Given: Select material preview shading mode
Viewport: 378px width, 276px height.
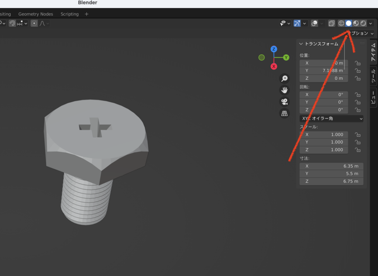Looking at the screenshot, I should point(356,23).
